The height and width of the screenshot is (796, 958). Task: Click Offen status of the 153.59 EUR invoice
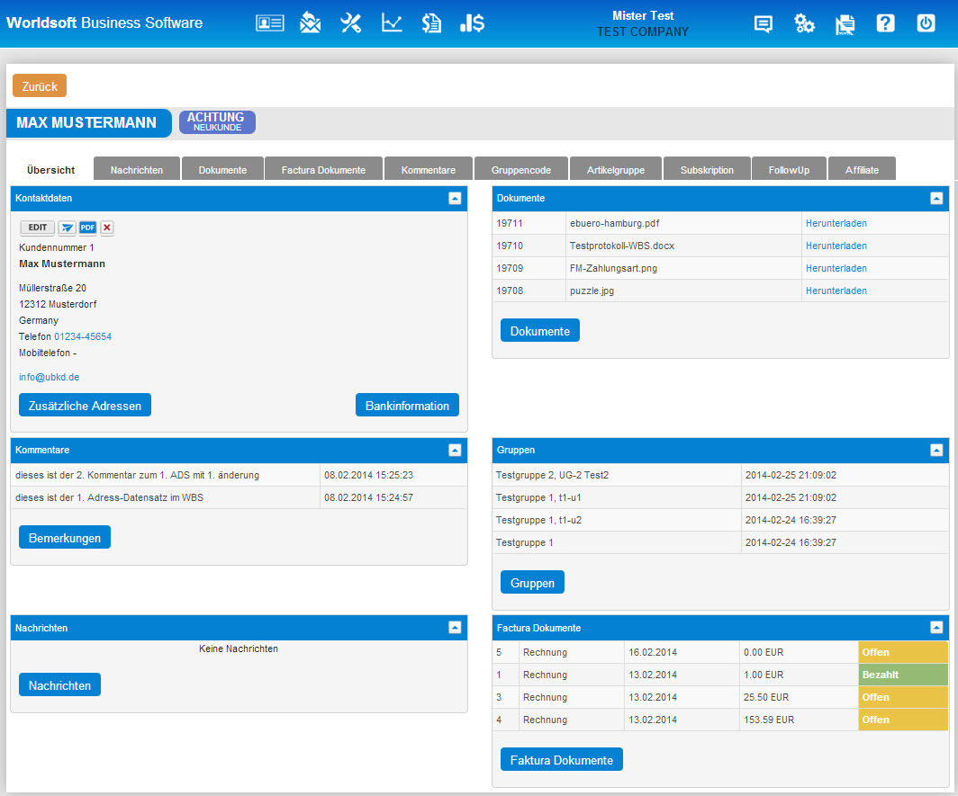pos(903,720)
